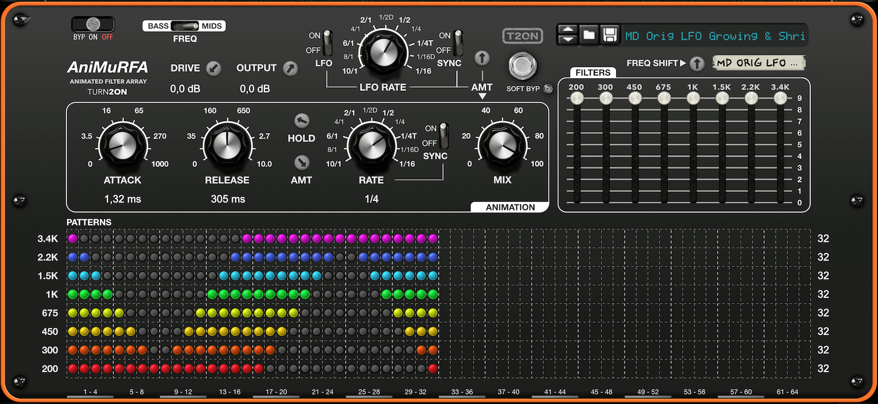Toggle first orange step in 300 row
Screen dimensions: 878x404
tap(72, 350)
